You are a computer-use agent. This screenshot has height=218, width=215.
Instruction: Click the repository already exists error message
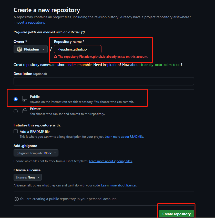(103, 57)
